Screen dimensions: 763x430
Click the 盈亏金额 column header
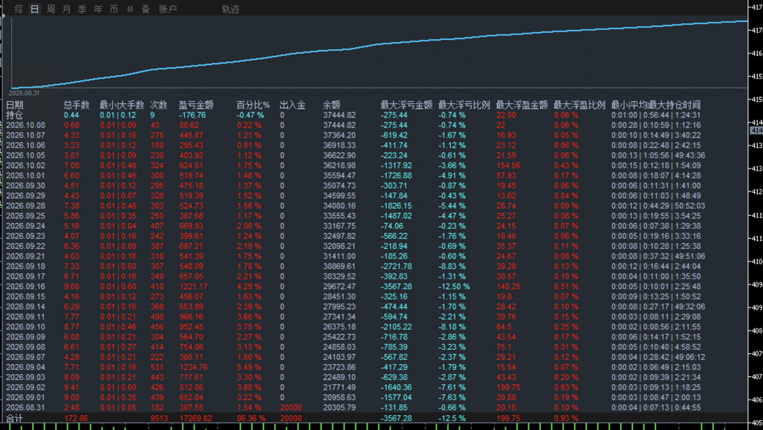196,105
